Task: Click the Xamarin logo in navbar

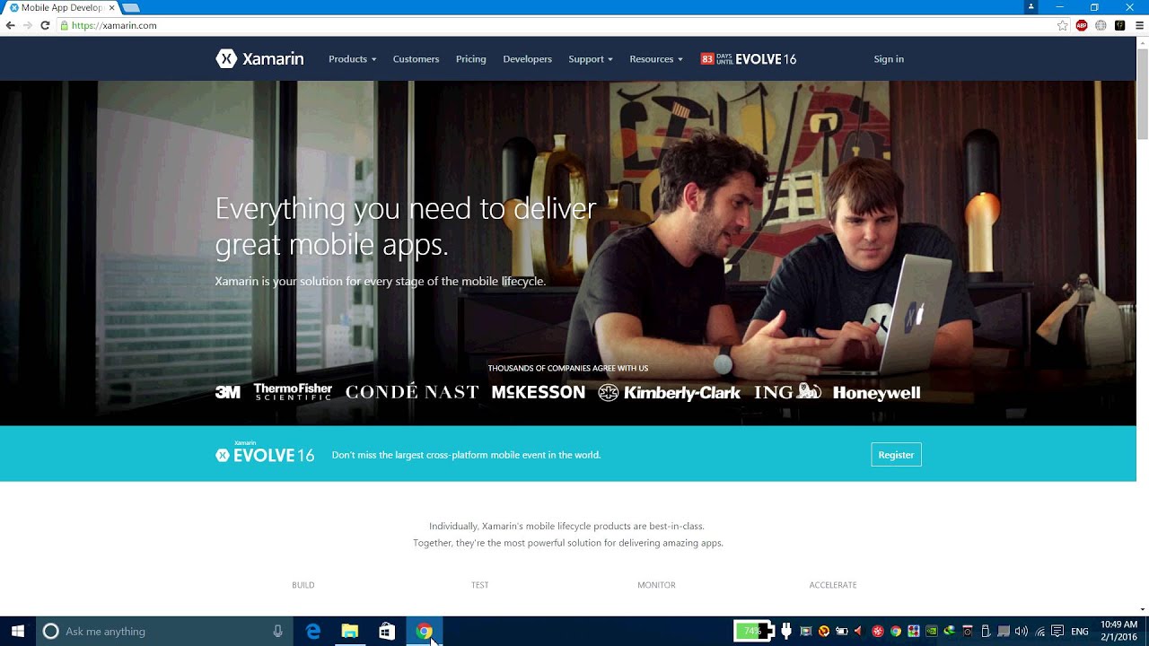Action: (x=259, y=59)
